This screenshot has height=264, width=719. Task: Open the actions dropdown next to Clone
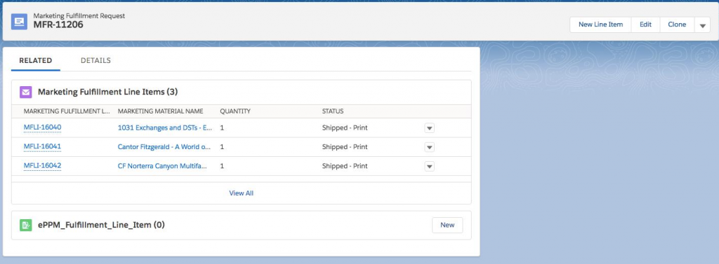702,25
